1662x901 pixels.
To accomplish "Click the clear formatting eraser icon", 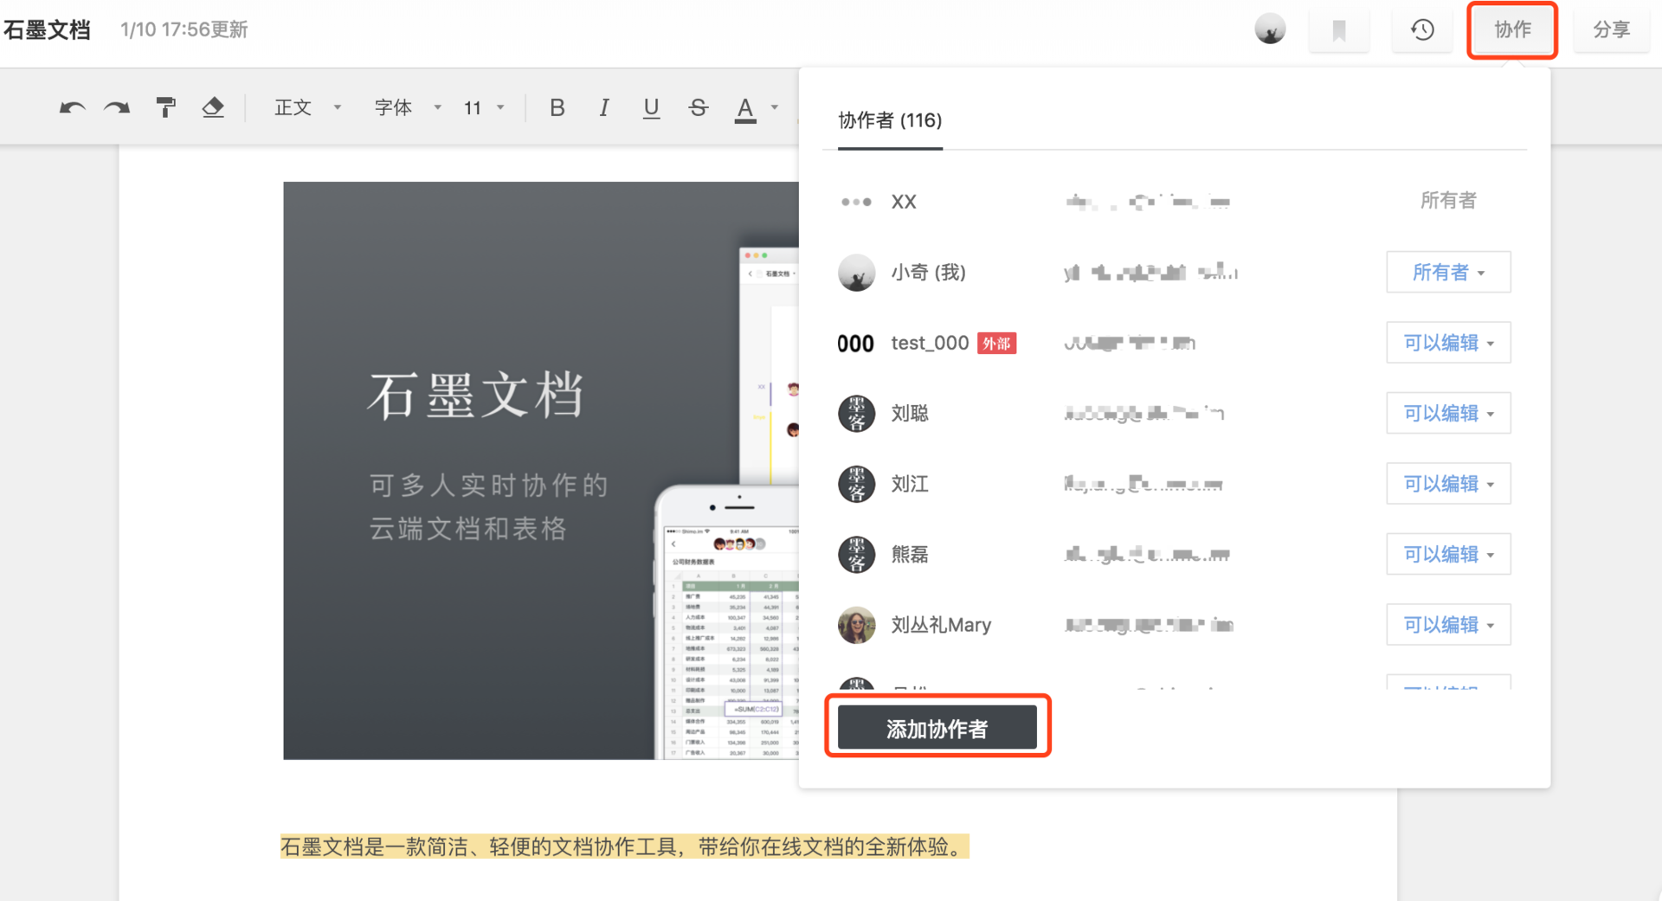I will [213, 107].
